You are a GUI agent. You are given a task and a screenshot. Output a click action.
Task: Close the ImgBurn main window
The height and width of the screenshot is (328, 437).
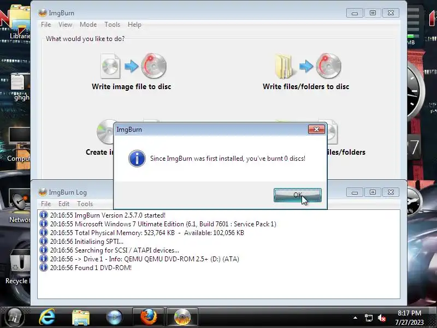[391, 13]
